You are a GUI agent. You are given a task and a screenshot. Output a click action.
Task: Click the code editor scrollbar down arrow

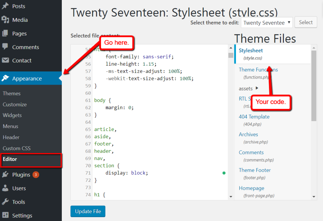231,196
